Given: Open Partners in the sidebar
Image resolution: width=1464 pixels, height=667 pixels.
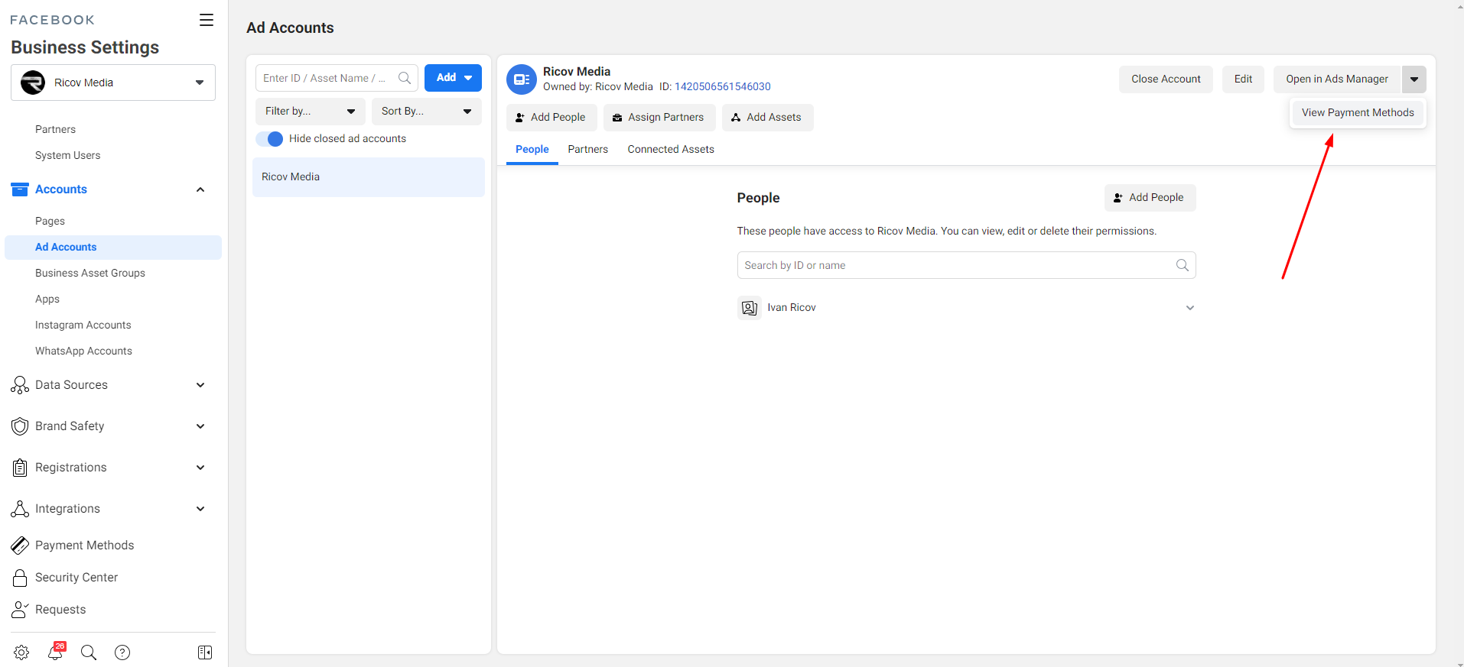Looking at the screenshot, I should click(x=55, y=130).
